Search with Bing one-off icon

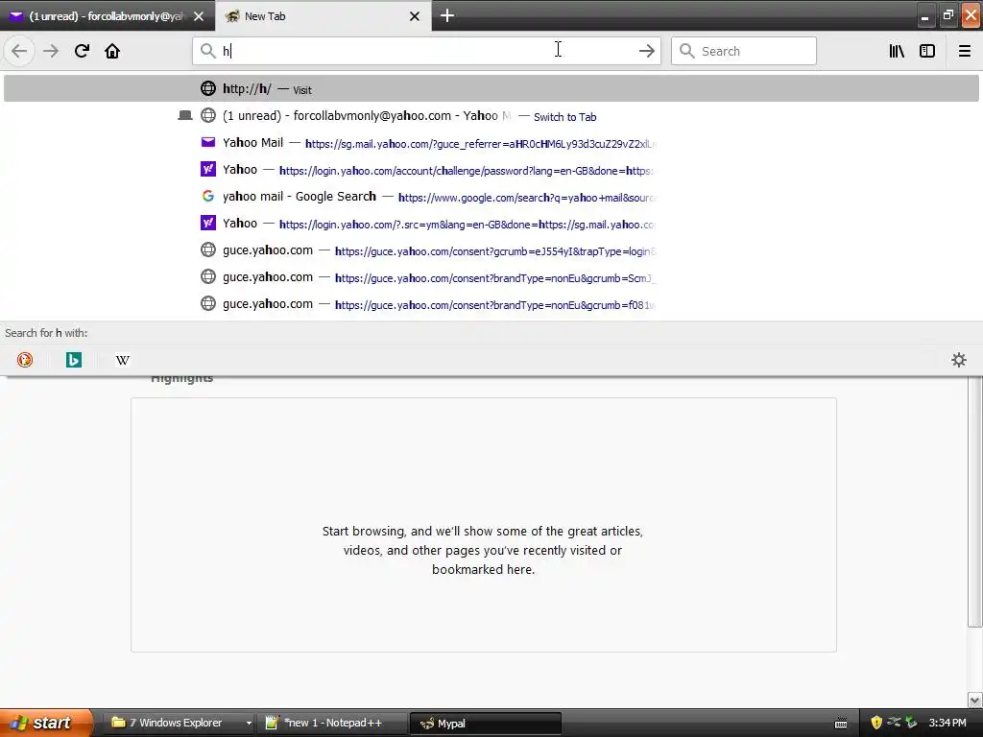tap(74, 360)
